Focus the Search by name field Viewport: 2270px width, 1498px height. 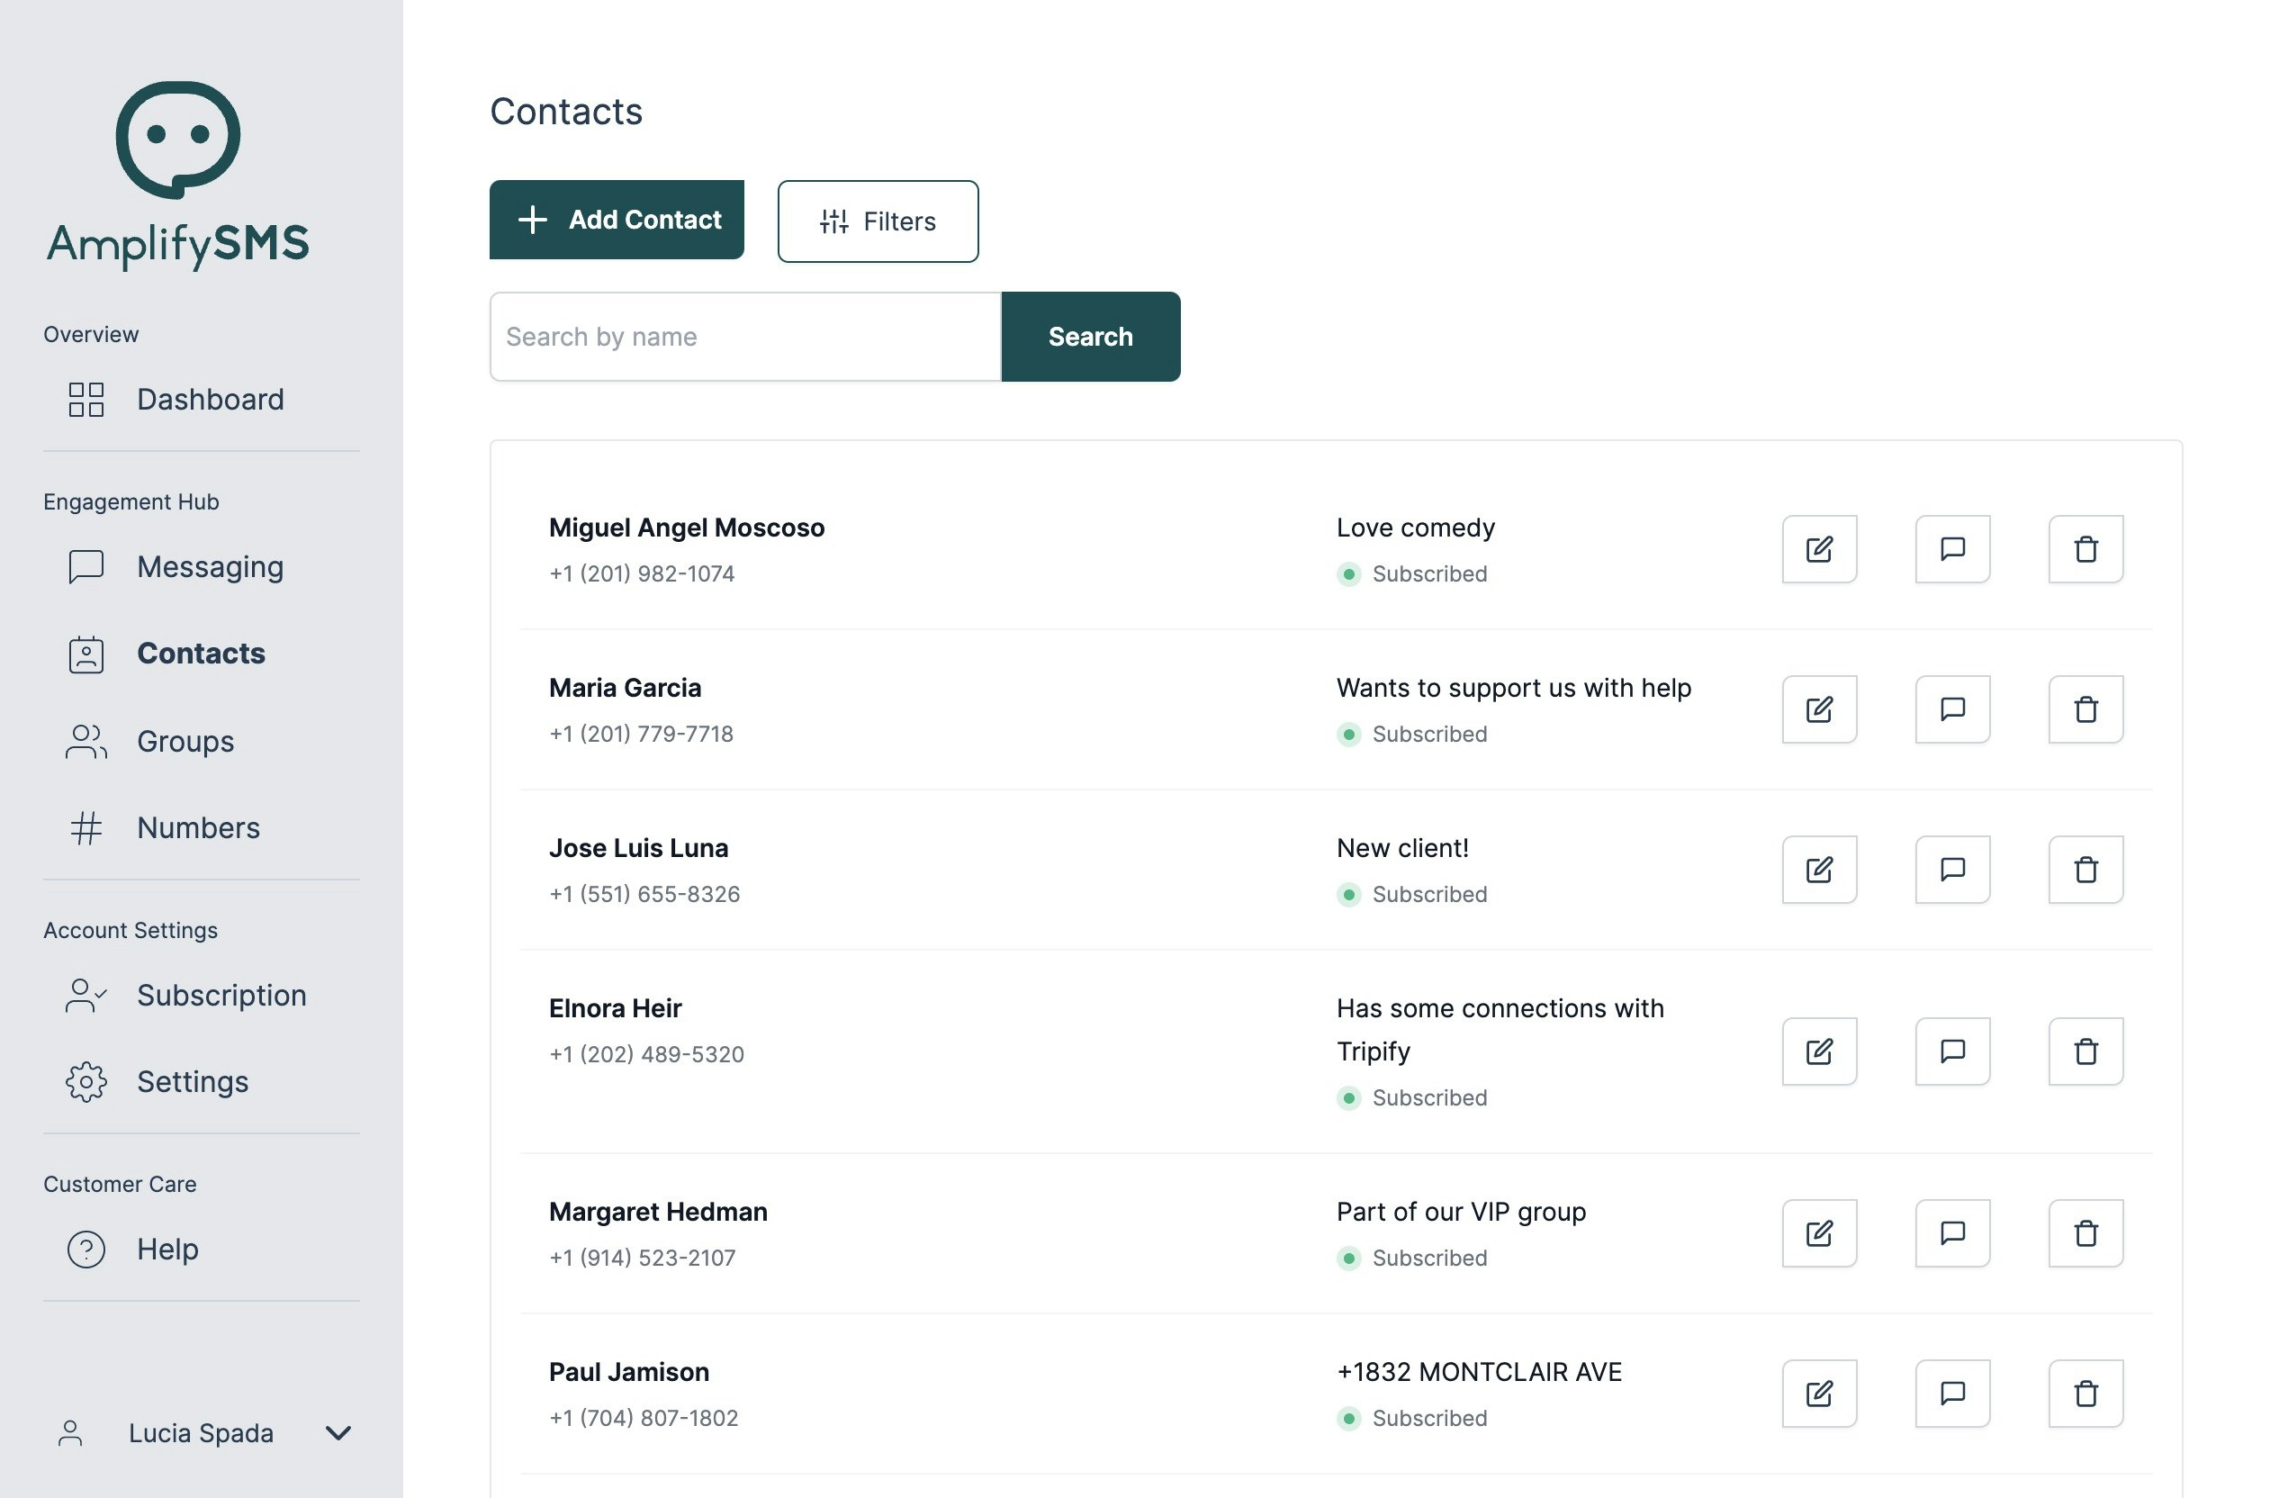(744, 337)
